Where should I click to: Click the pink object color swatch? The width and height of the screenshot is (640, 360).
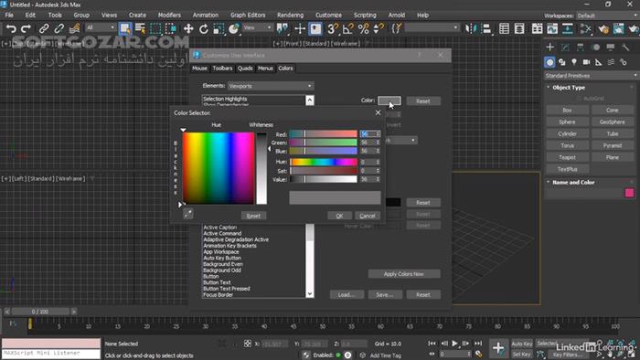point(629,193)
